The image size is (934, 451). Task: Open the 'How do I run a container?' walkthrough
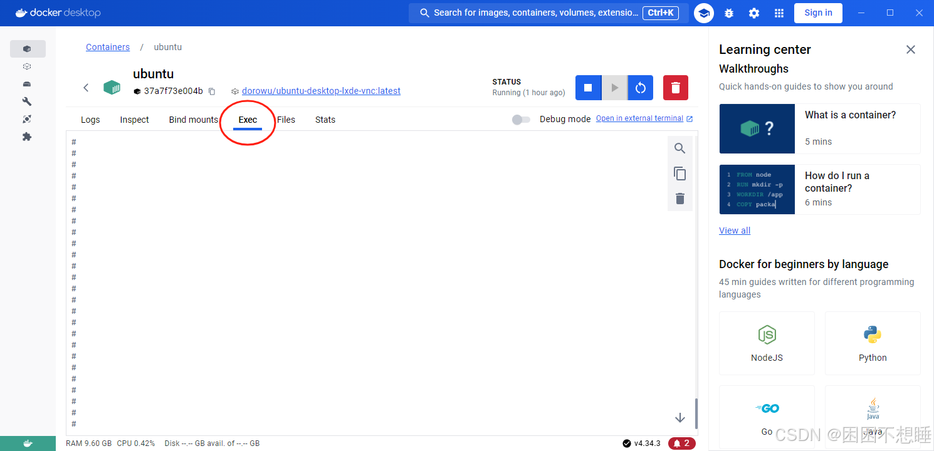coord(820,189)
